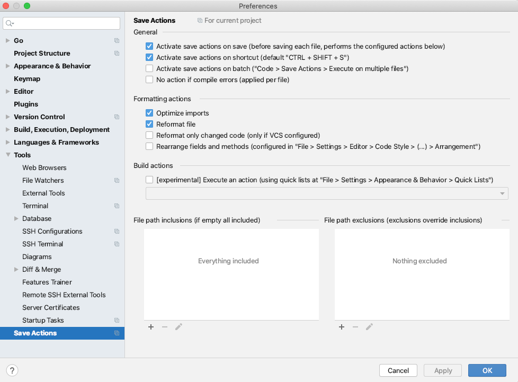This screenshot has width=518, height=382.
Task: Expand the Database tree node
Action: tap(16, 219)
